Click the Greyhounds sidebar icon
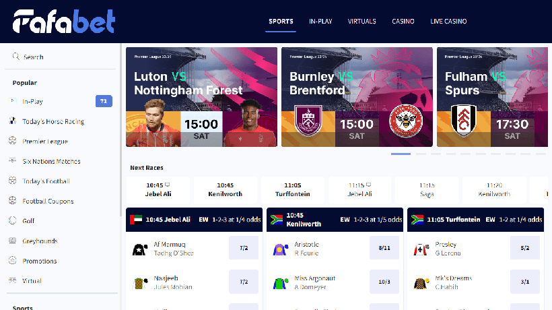Image resolution: width=552 pixels, height=310 pixels. tap(13, 241)
